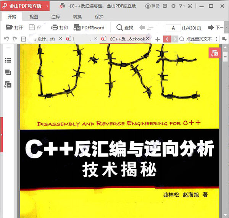
Task: Click the redo arrow icon
Action: pos(15,39)
